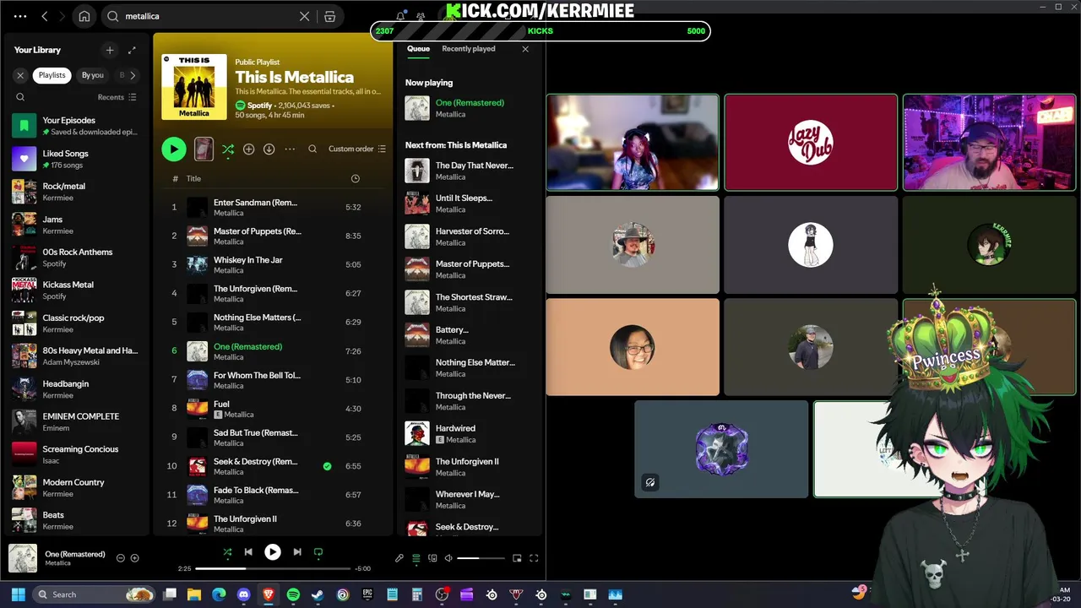Open EMINEM COMPLETE playlist

coord(76,422)
